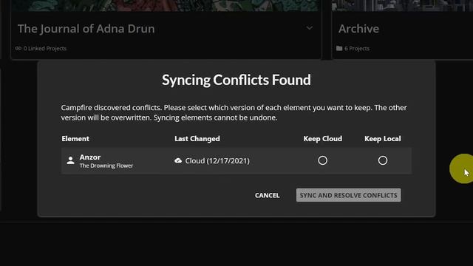Click the 6 Projects label
The height and width of the screenshot is (266, 473).
point(357,48)
